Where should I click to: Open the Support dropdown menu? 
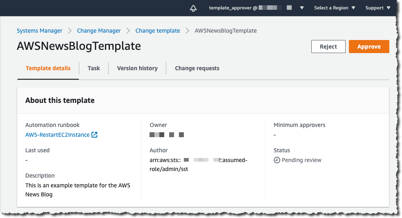coord(377,8)
